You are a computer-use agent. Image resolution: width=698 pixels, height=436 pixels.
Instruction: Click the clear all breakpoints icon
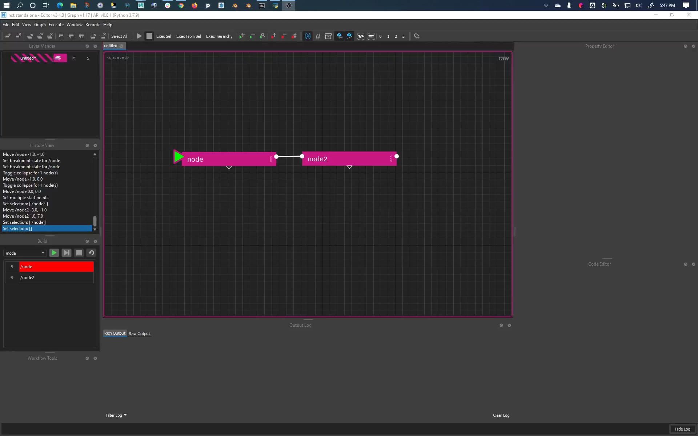294,36
